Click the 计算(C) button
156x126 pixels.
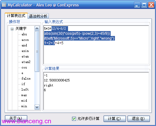115,119
